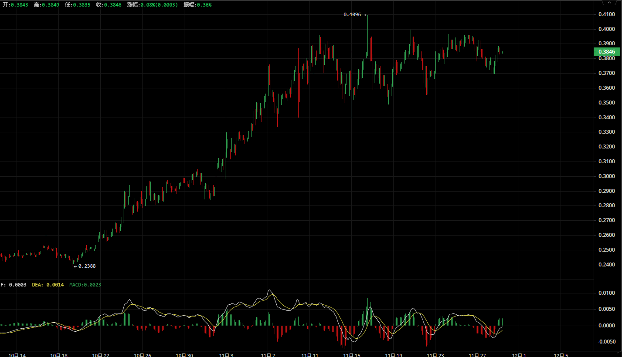Click the lowest price annotation 0.2388
Viewport: 622px width, 357px height.
click(87, 266)
